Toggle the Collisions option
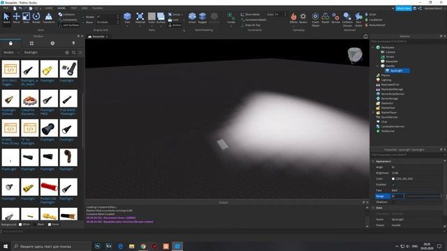Image resolution: width=447 pixels, height=251 pixels. point(67,14)
